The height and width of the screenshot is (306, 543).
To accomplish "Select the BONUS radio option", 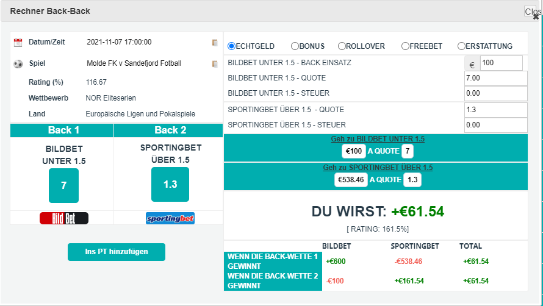I will (295, 46).
